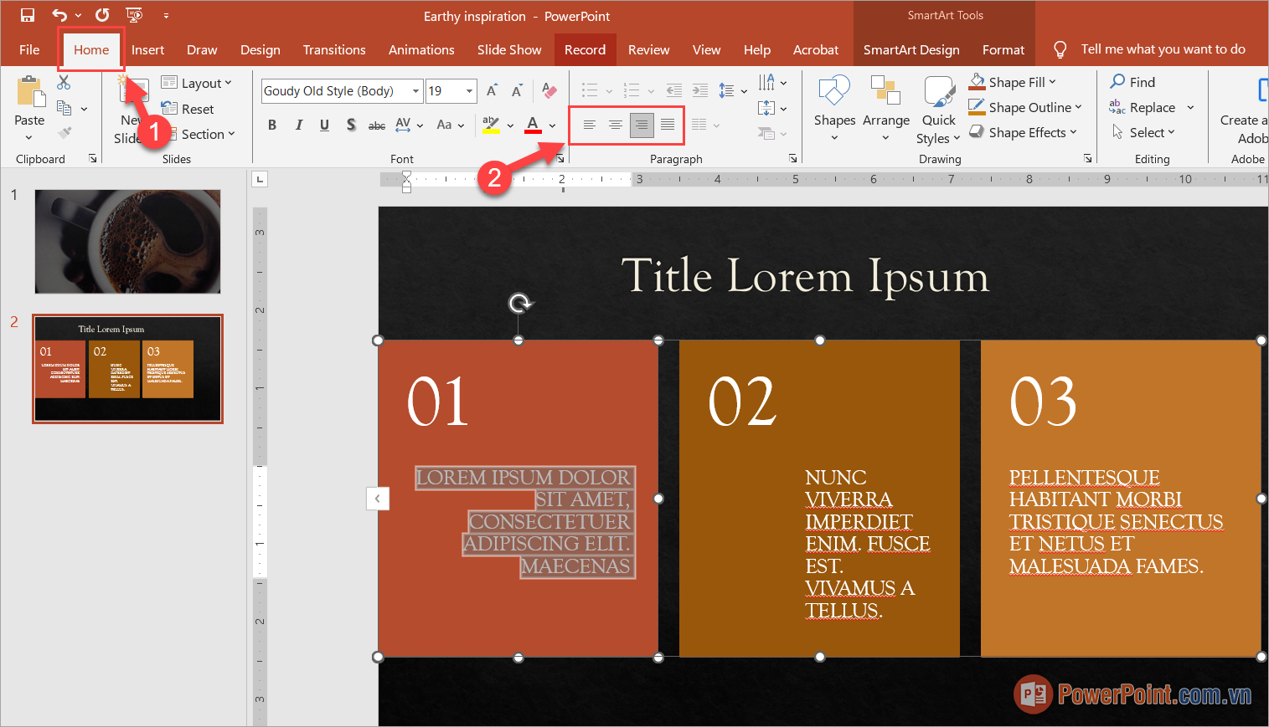Click the Paste clipboard icon
Image resolution: width=1269 pixels, height=727 pixels.
click(29, 92)
